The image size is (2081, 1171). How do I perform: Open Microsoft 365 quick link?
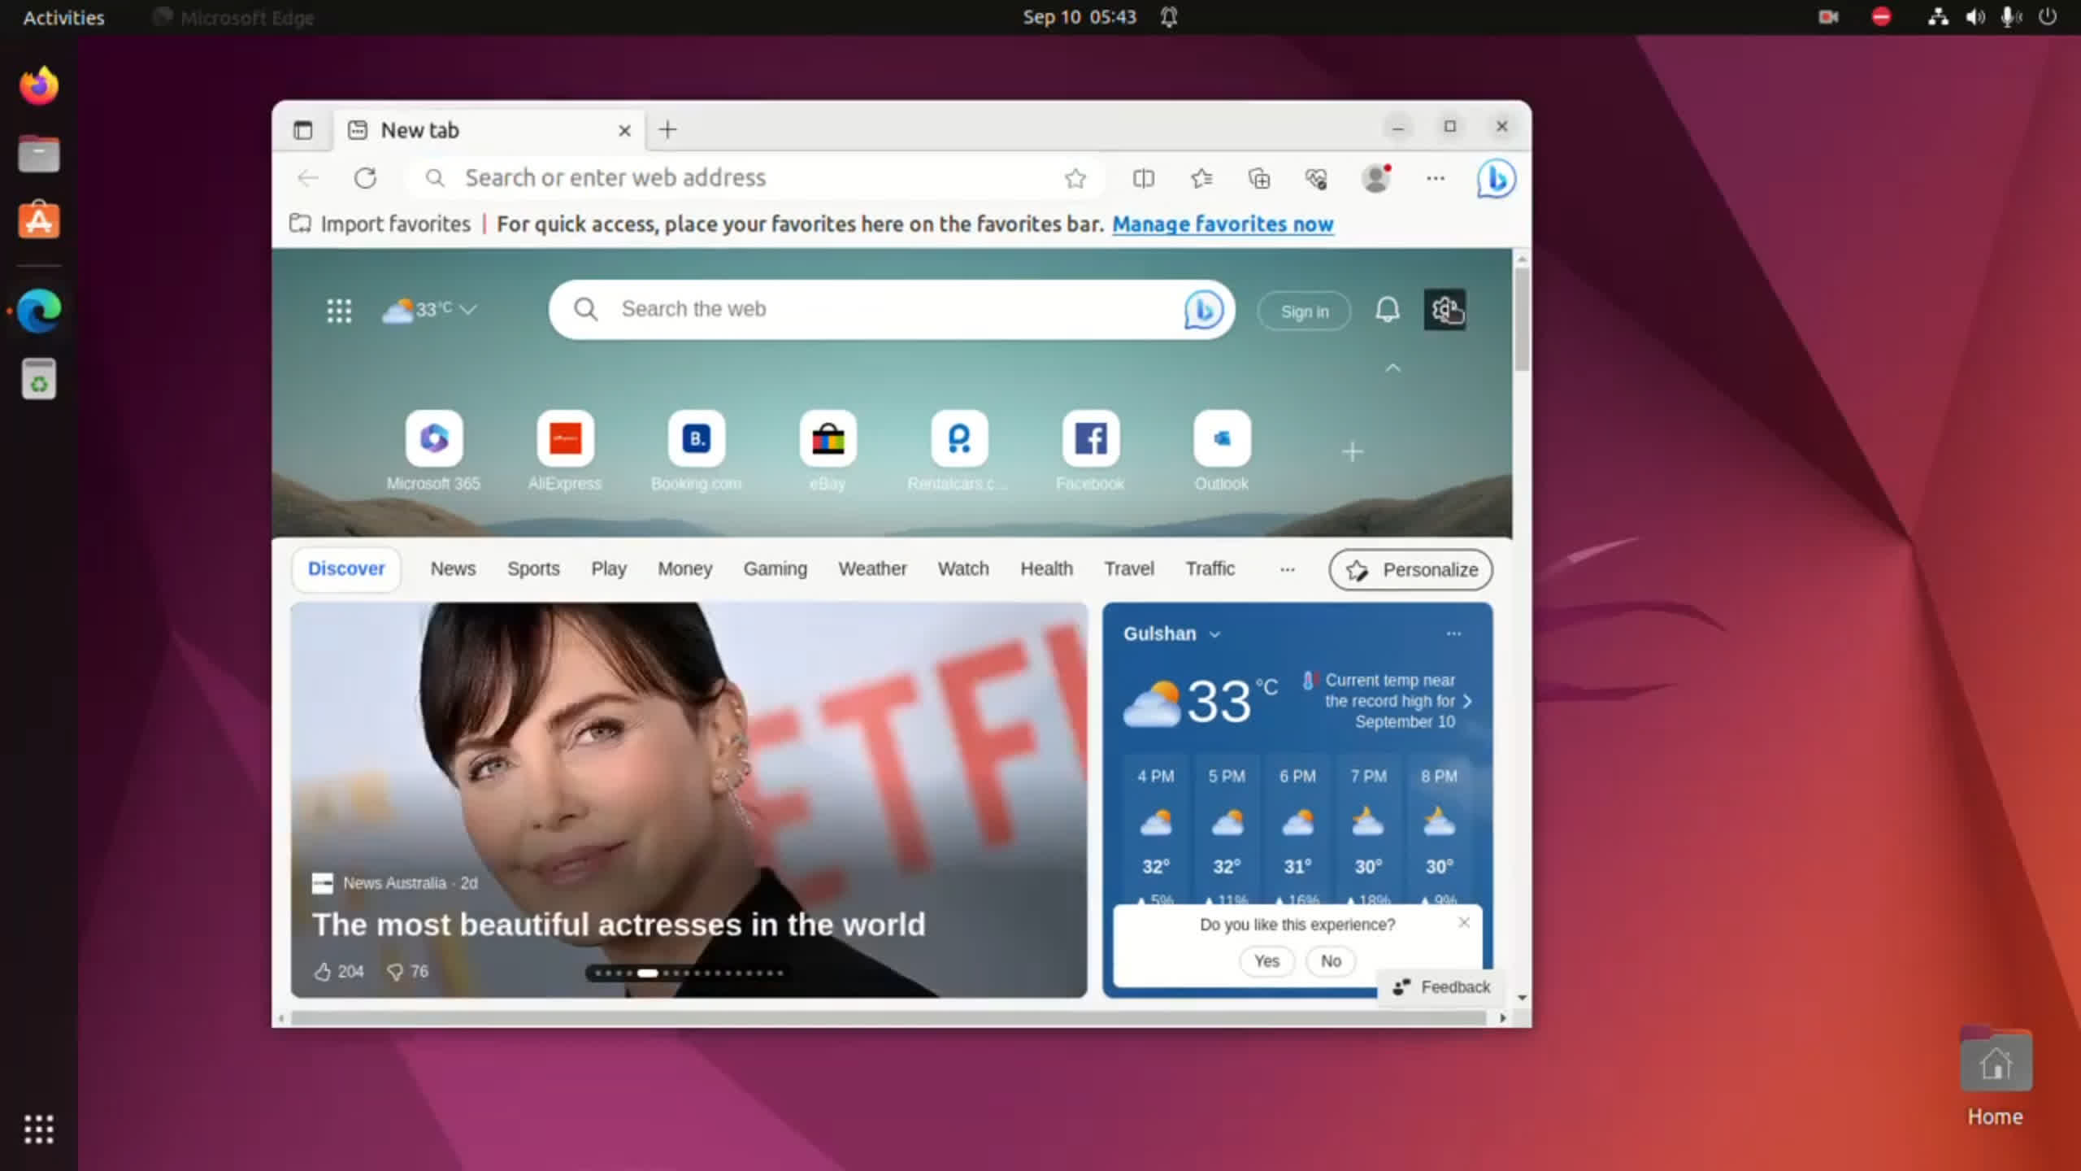click(x=434, y=451)
